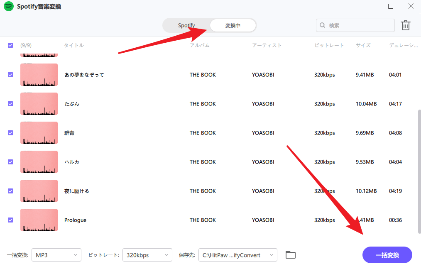Click the 04:04 duration value

pyautogui.click(x=396, y=161)
